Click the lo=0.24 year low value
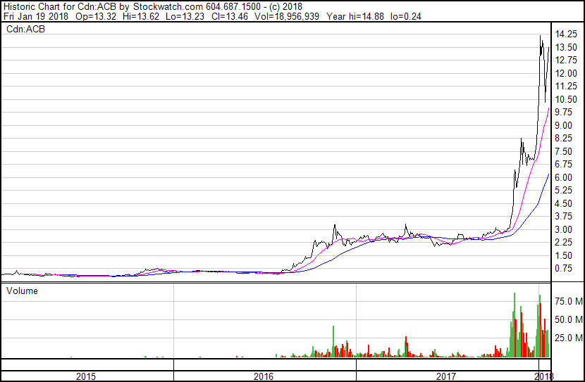 (406, 17)
